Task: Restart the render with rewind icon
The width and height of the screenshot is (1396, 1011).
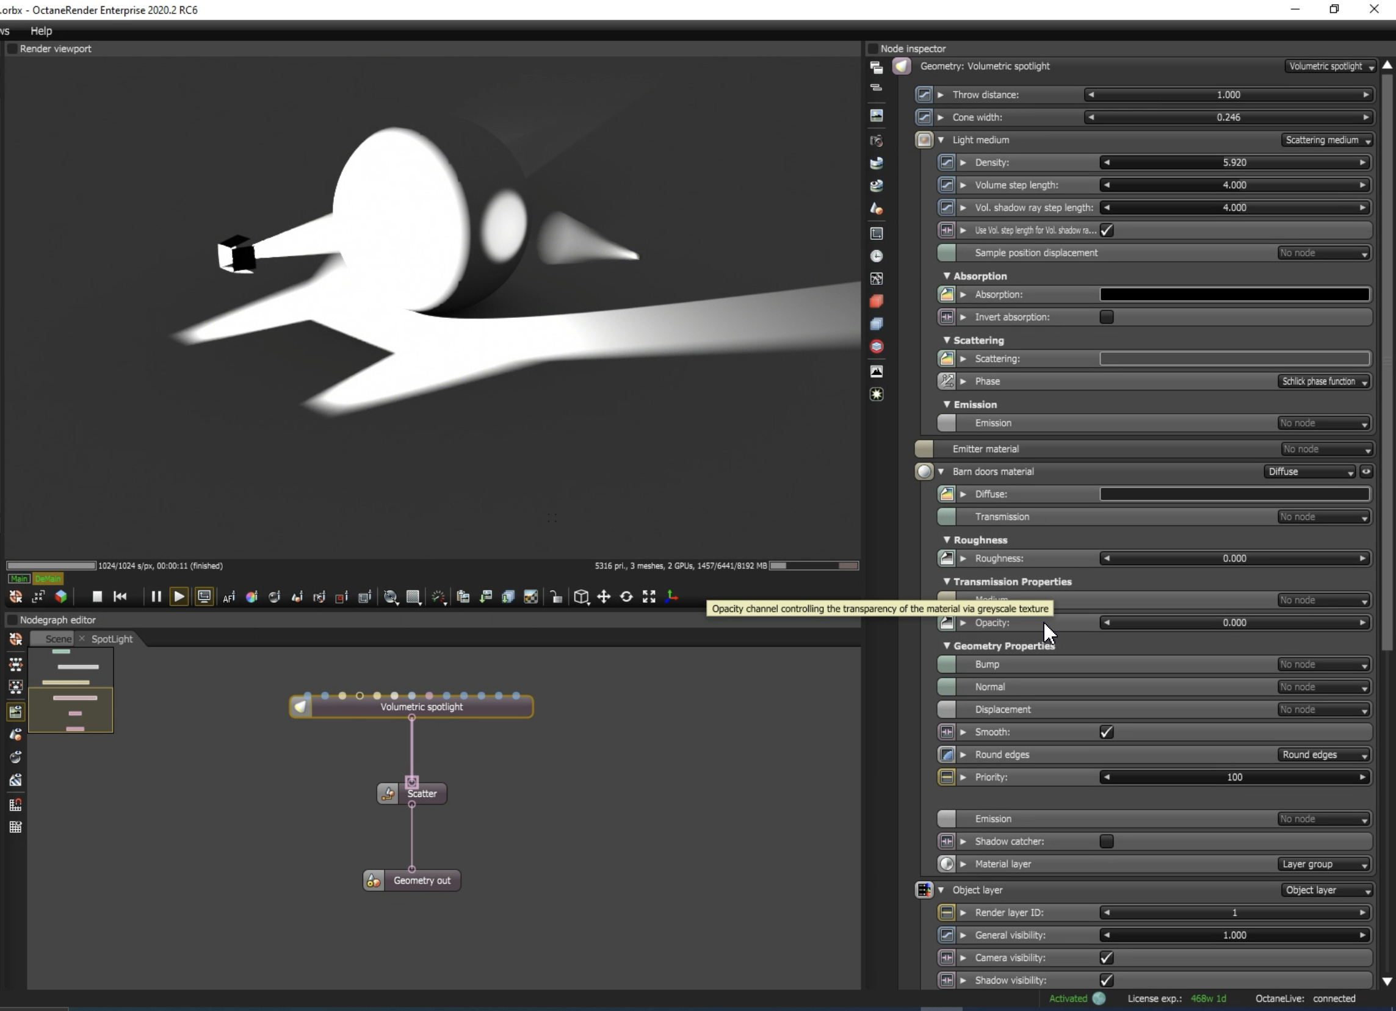Action: tap(120, 596)
